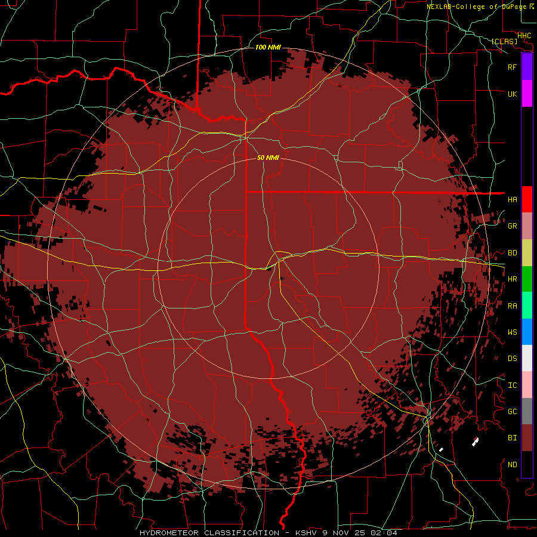
Task: Click the BD legend label
Action: pyautogui.click(x=512, y=253)
